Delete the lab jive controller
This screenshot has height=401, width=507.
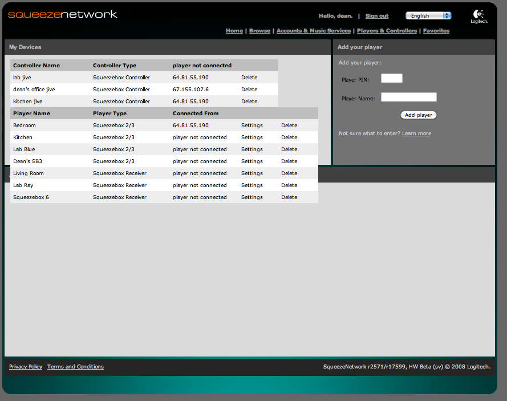pyautogui.click(x=249, y=78)
